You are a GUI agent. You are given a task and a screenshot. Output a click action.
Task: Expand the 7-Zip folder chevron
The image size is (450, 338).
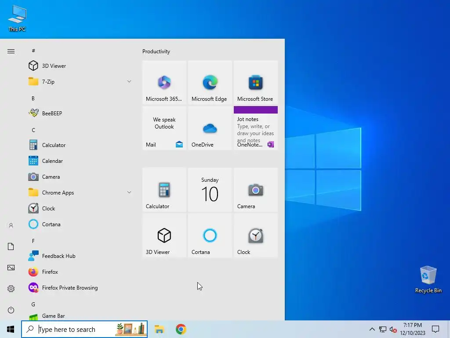pos(129,81)
